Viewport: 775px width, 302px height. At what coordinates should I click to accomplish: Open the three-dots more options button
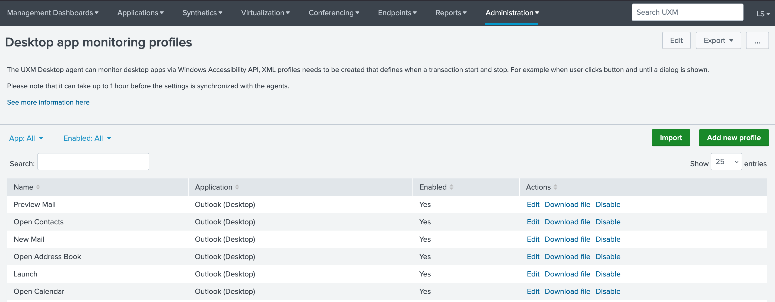[x=757, y=41]
